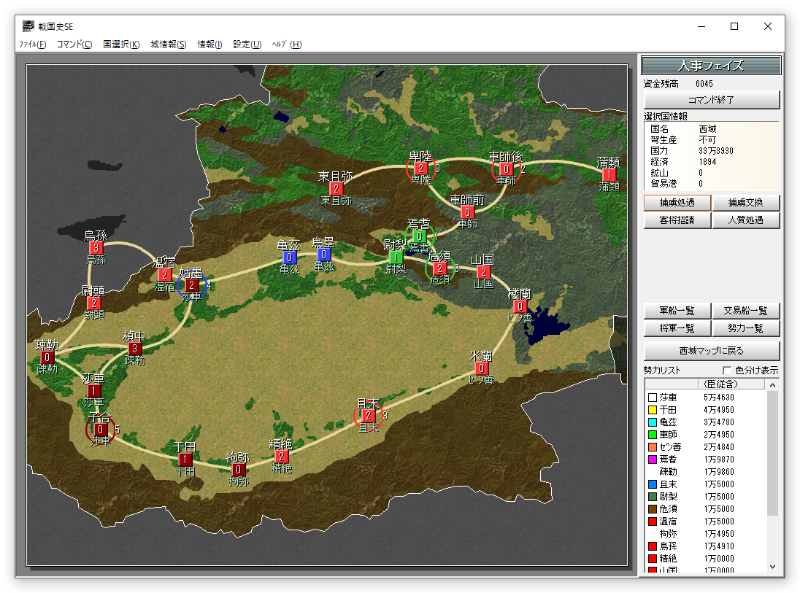
Task: Select the 精絶 castle marker
Action: pos(281,457)
